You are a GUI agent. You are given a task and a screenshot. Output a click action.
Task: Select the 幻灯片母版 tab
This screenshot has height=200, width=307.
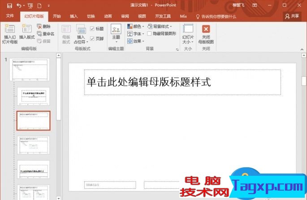tap(34, 16)
